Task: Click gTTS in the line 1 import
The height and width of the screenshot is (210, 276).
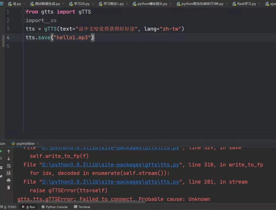Action: pos(85,12)
